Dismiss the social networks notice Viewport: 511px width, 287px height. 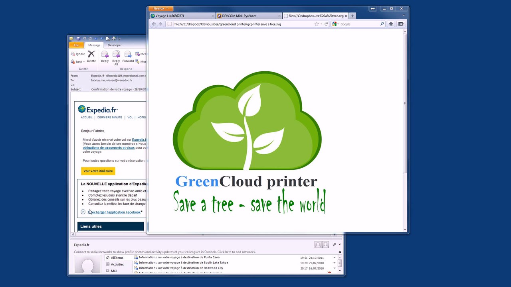click(340, 252)
